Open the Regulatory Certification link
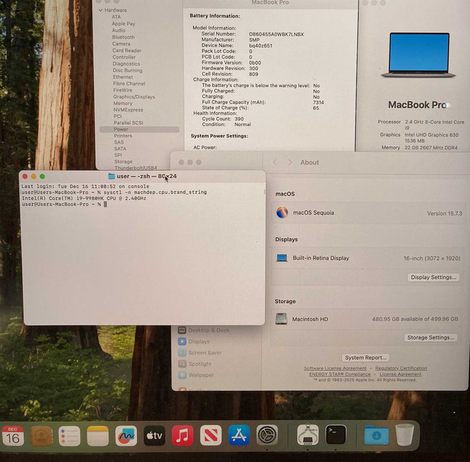The image size is (470, 462). pyautogui.click(x=401, y=368)
